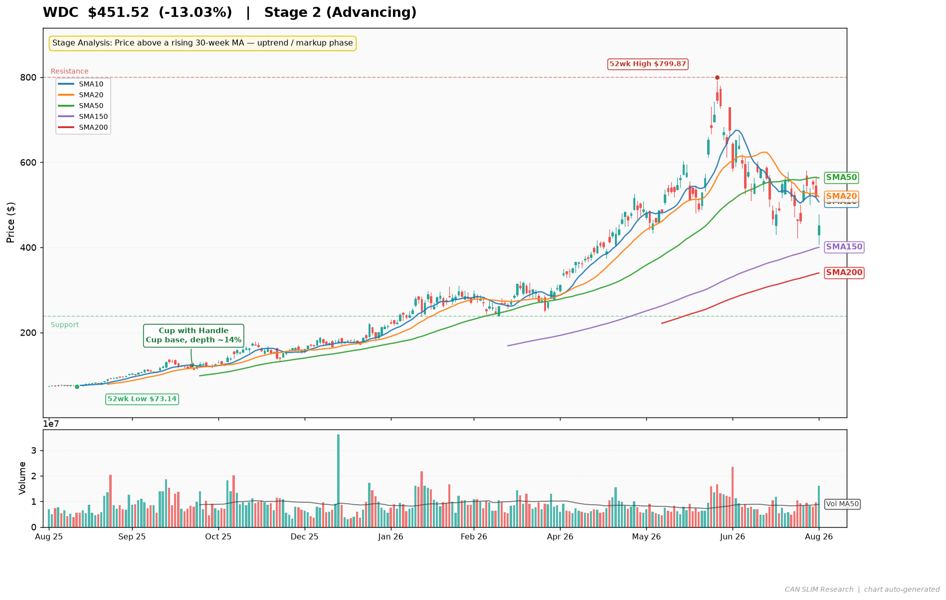The width and height of the screenshot is (946, 600).
Task: Click the Aug 26 date label
Action: click(819, 537)
